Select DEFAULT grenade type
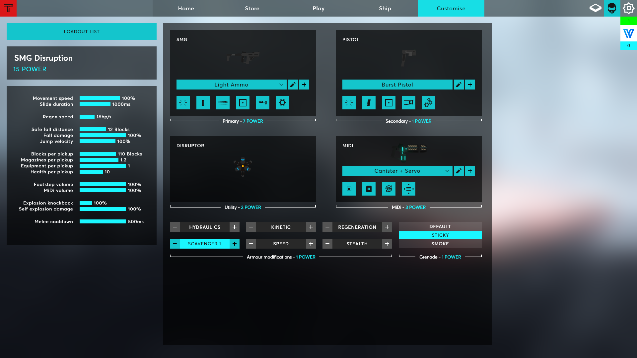This screenshot has height=358, width=637. pos(440,226)
